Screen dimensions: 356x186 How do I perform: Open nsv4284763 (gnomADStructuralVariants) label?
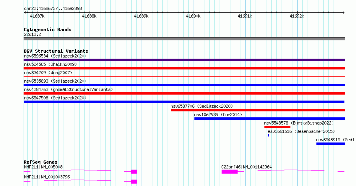(68, 89)
